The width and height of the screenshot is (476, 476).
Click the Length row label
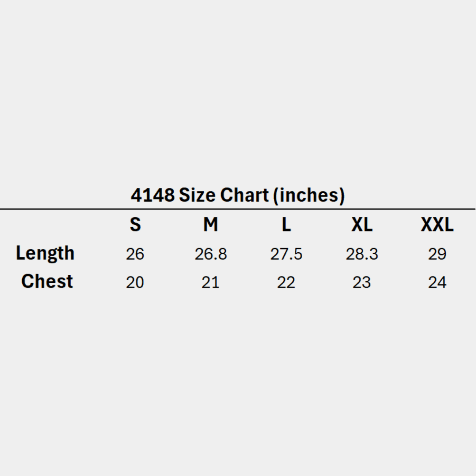pos(45,253)
